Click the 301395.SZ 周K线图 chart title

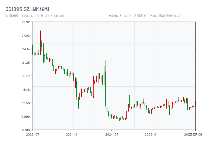point(27,9)
